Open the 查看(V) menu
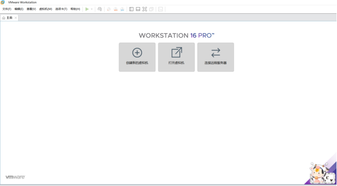The width and height of the screenshot is (337, 186). 31,9
